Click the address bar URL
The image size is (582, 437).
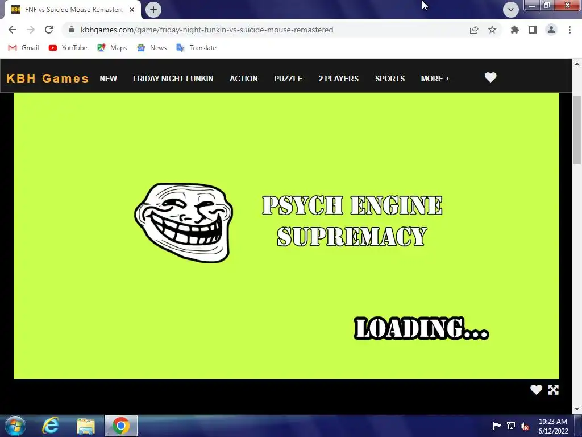coord(207,30)
